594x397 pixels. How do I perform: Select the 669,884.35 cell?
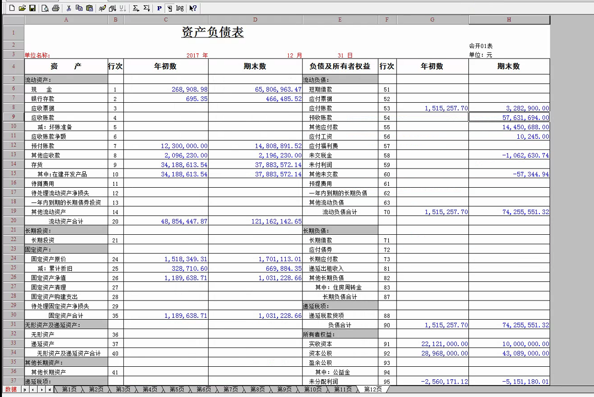[x=256, y=268]
